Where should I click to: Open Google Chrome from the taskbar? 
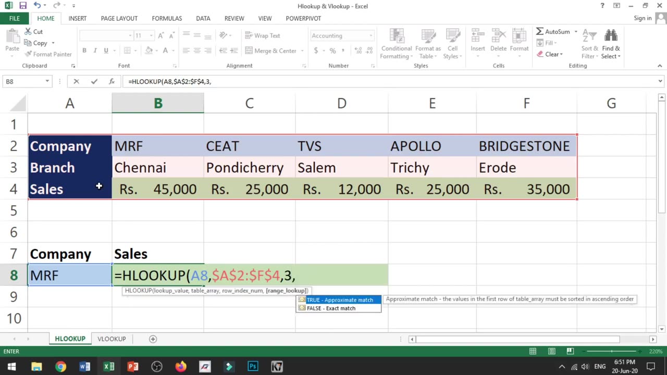click(60, 367)
